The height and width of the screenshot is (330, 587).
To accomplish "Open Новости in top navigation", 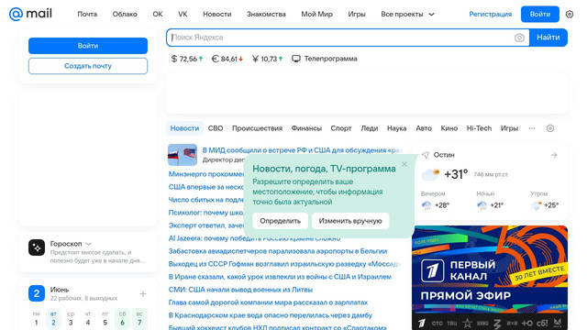I will tap(217, 15).
